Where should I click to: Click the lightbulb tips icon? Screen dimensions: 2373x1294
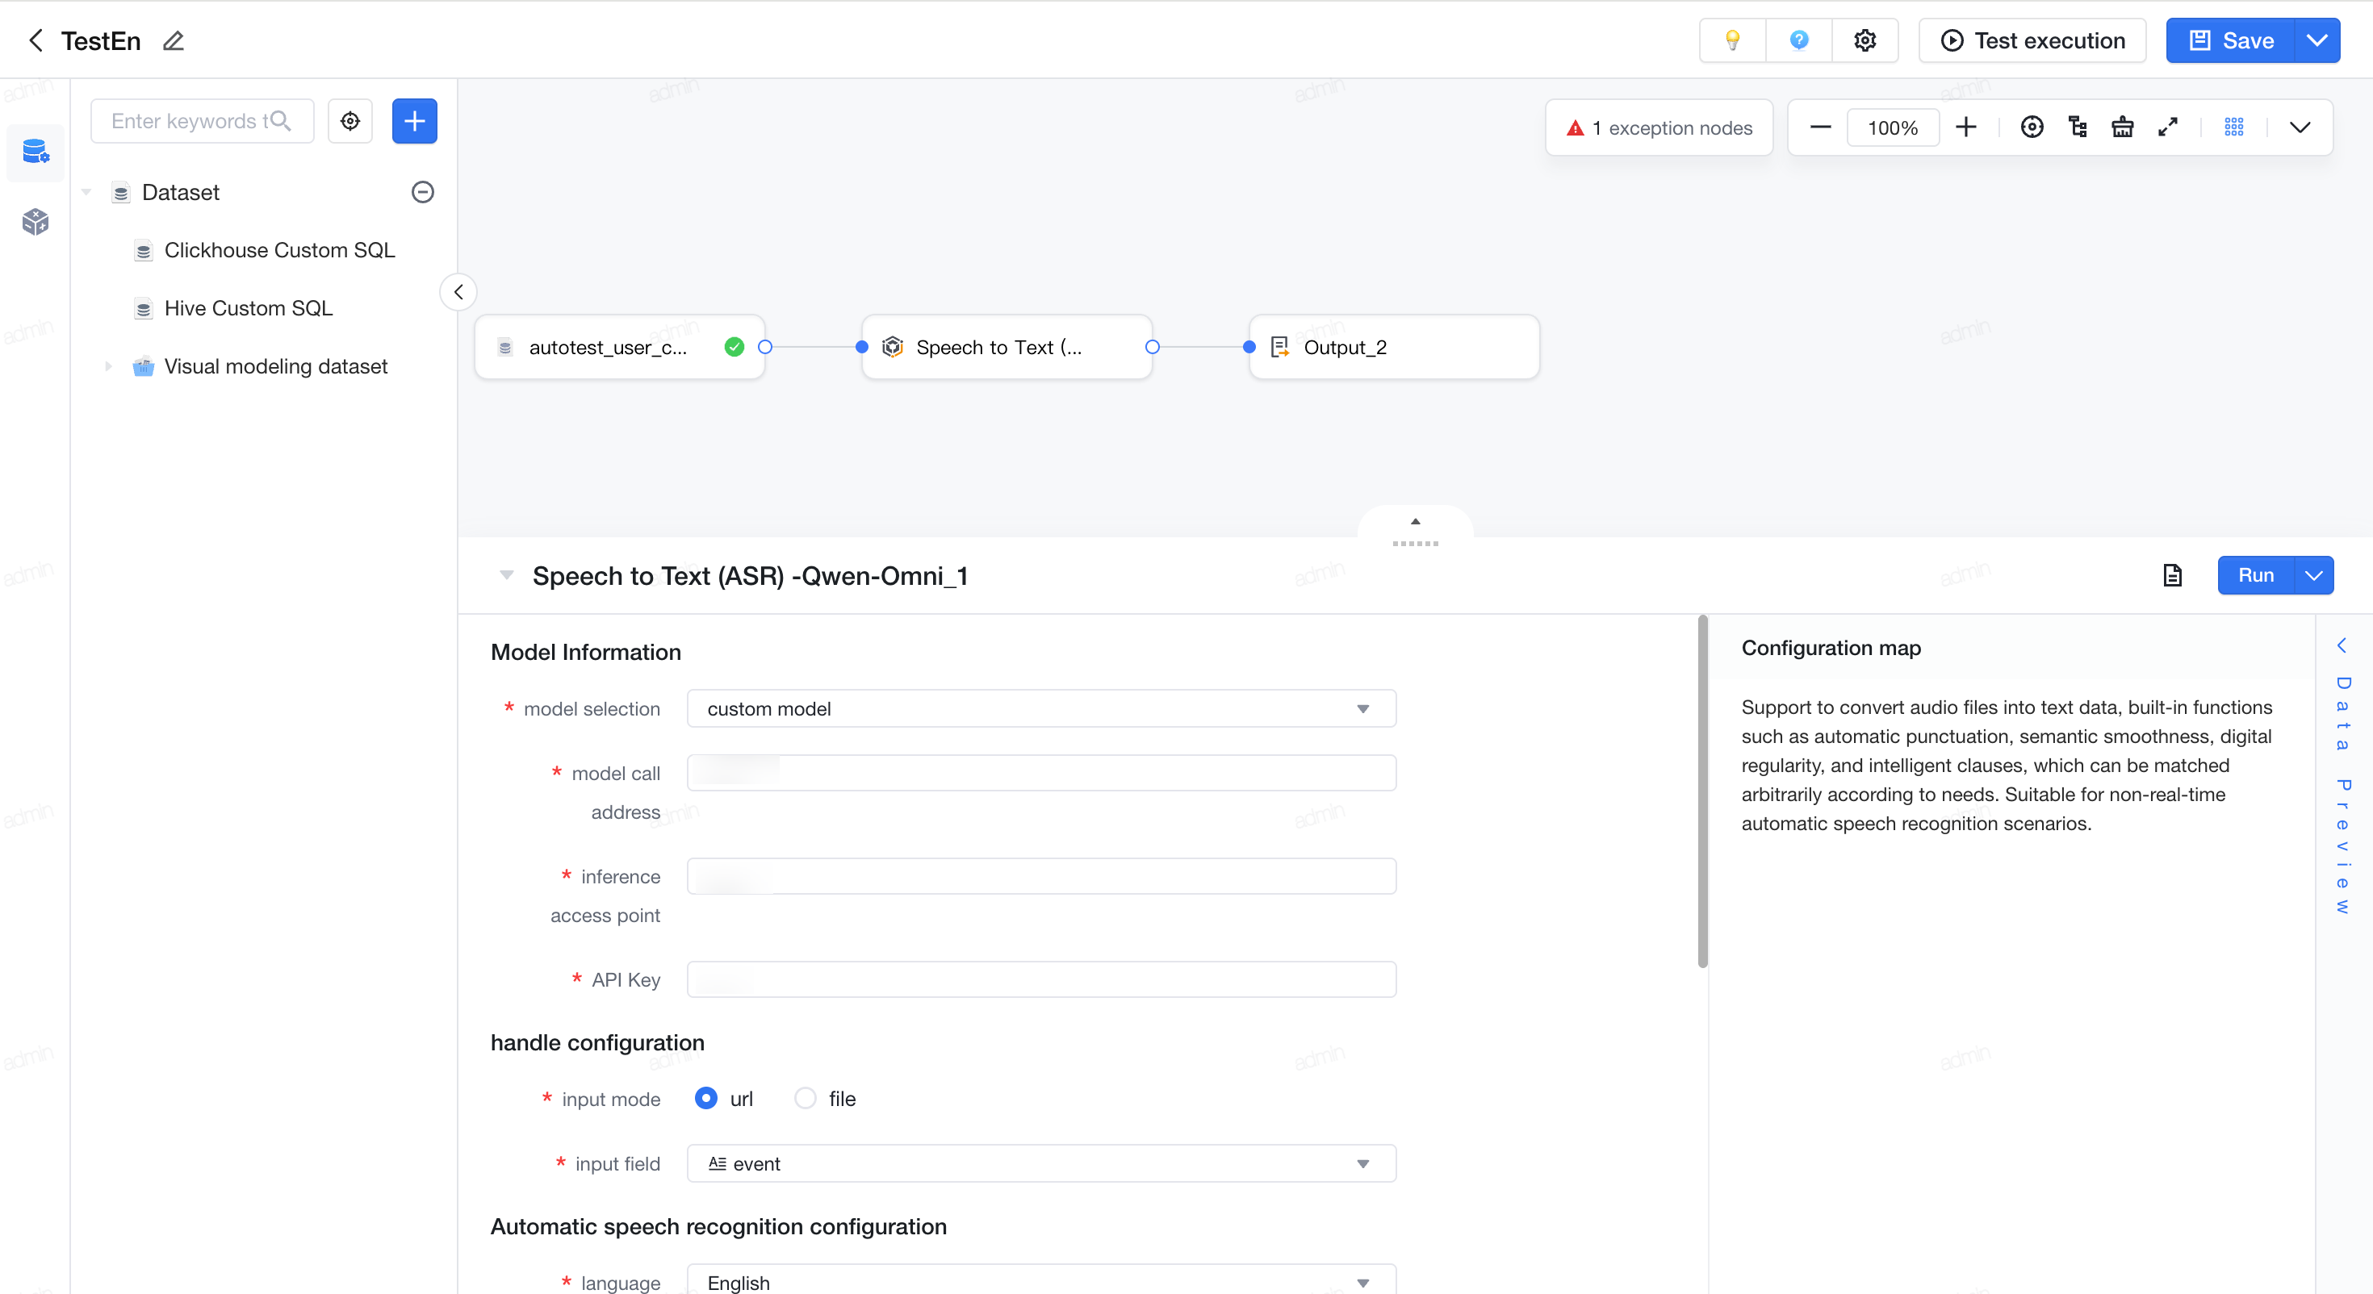[1732, 40]
